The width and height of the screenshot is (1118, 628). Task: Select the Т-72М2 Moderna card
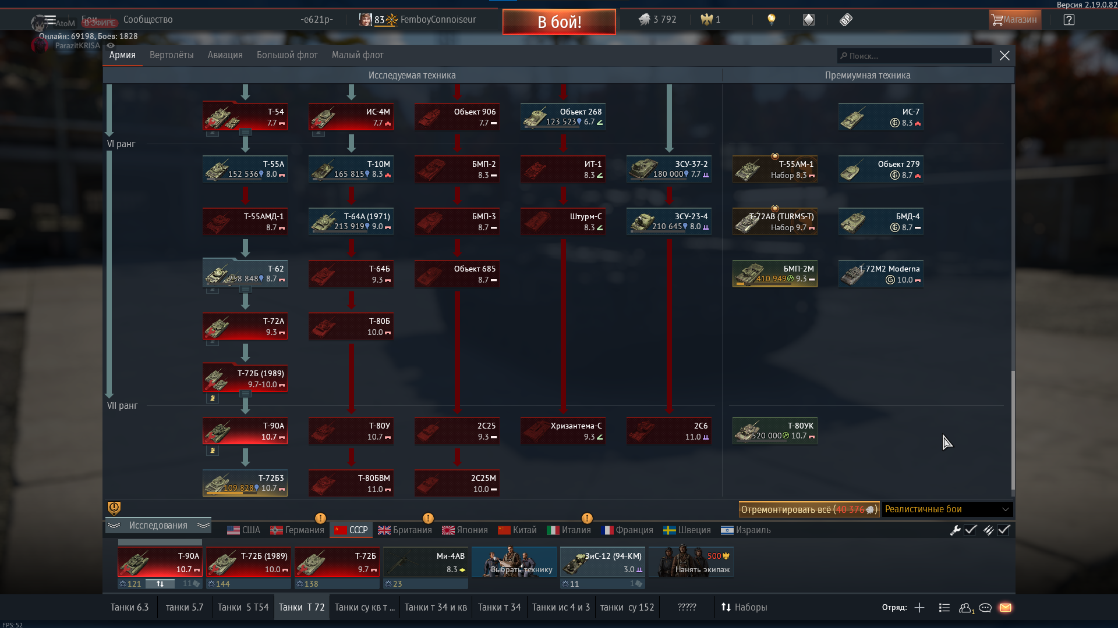[x=881, y=273]
